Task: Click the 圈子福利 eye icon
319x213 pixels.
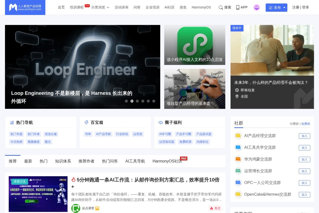Action: tap(161, 122)
